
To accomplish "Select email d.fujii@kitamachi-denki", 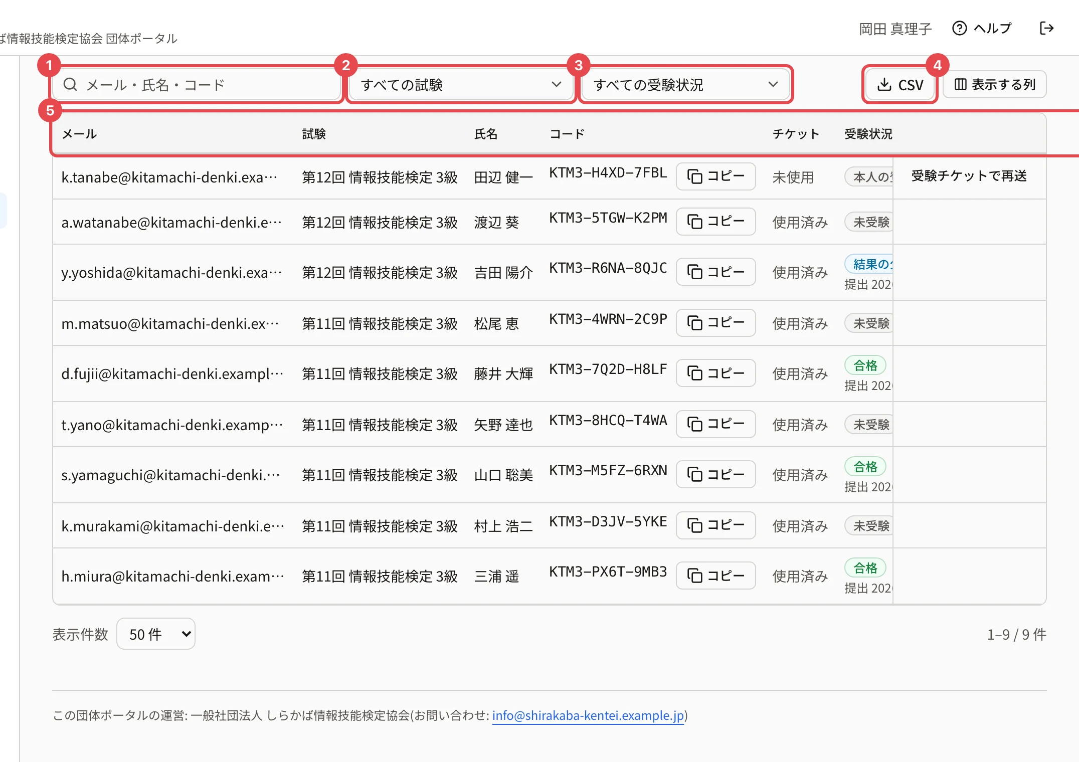I will tap(172, 374).
